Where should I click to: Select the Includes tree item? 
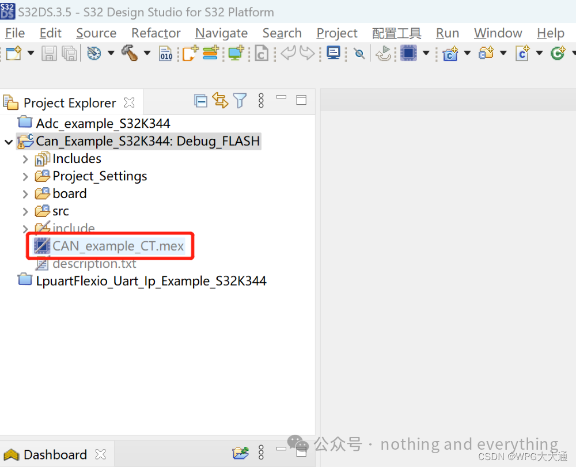pos(68,158)
